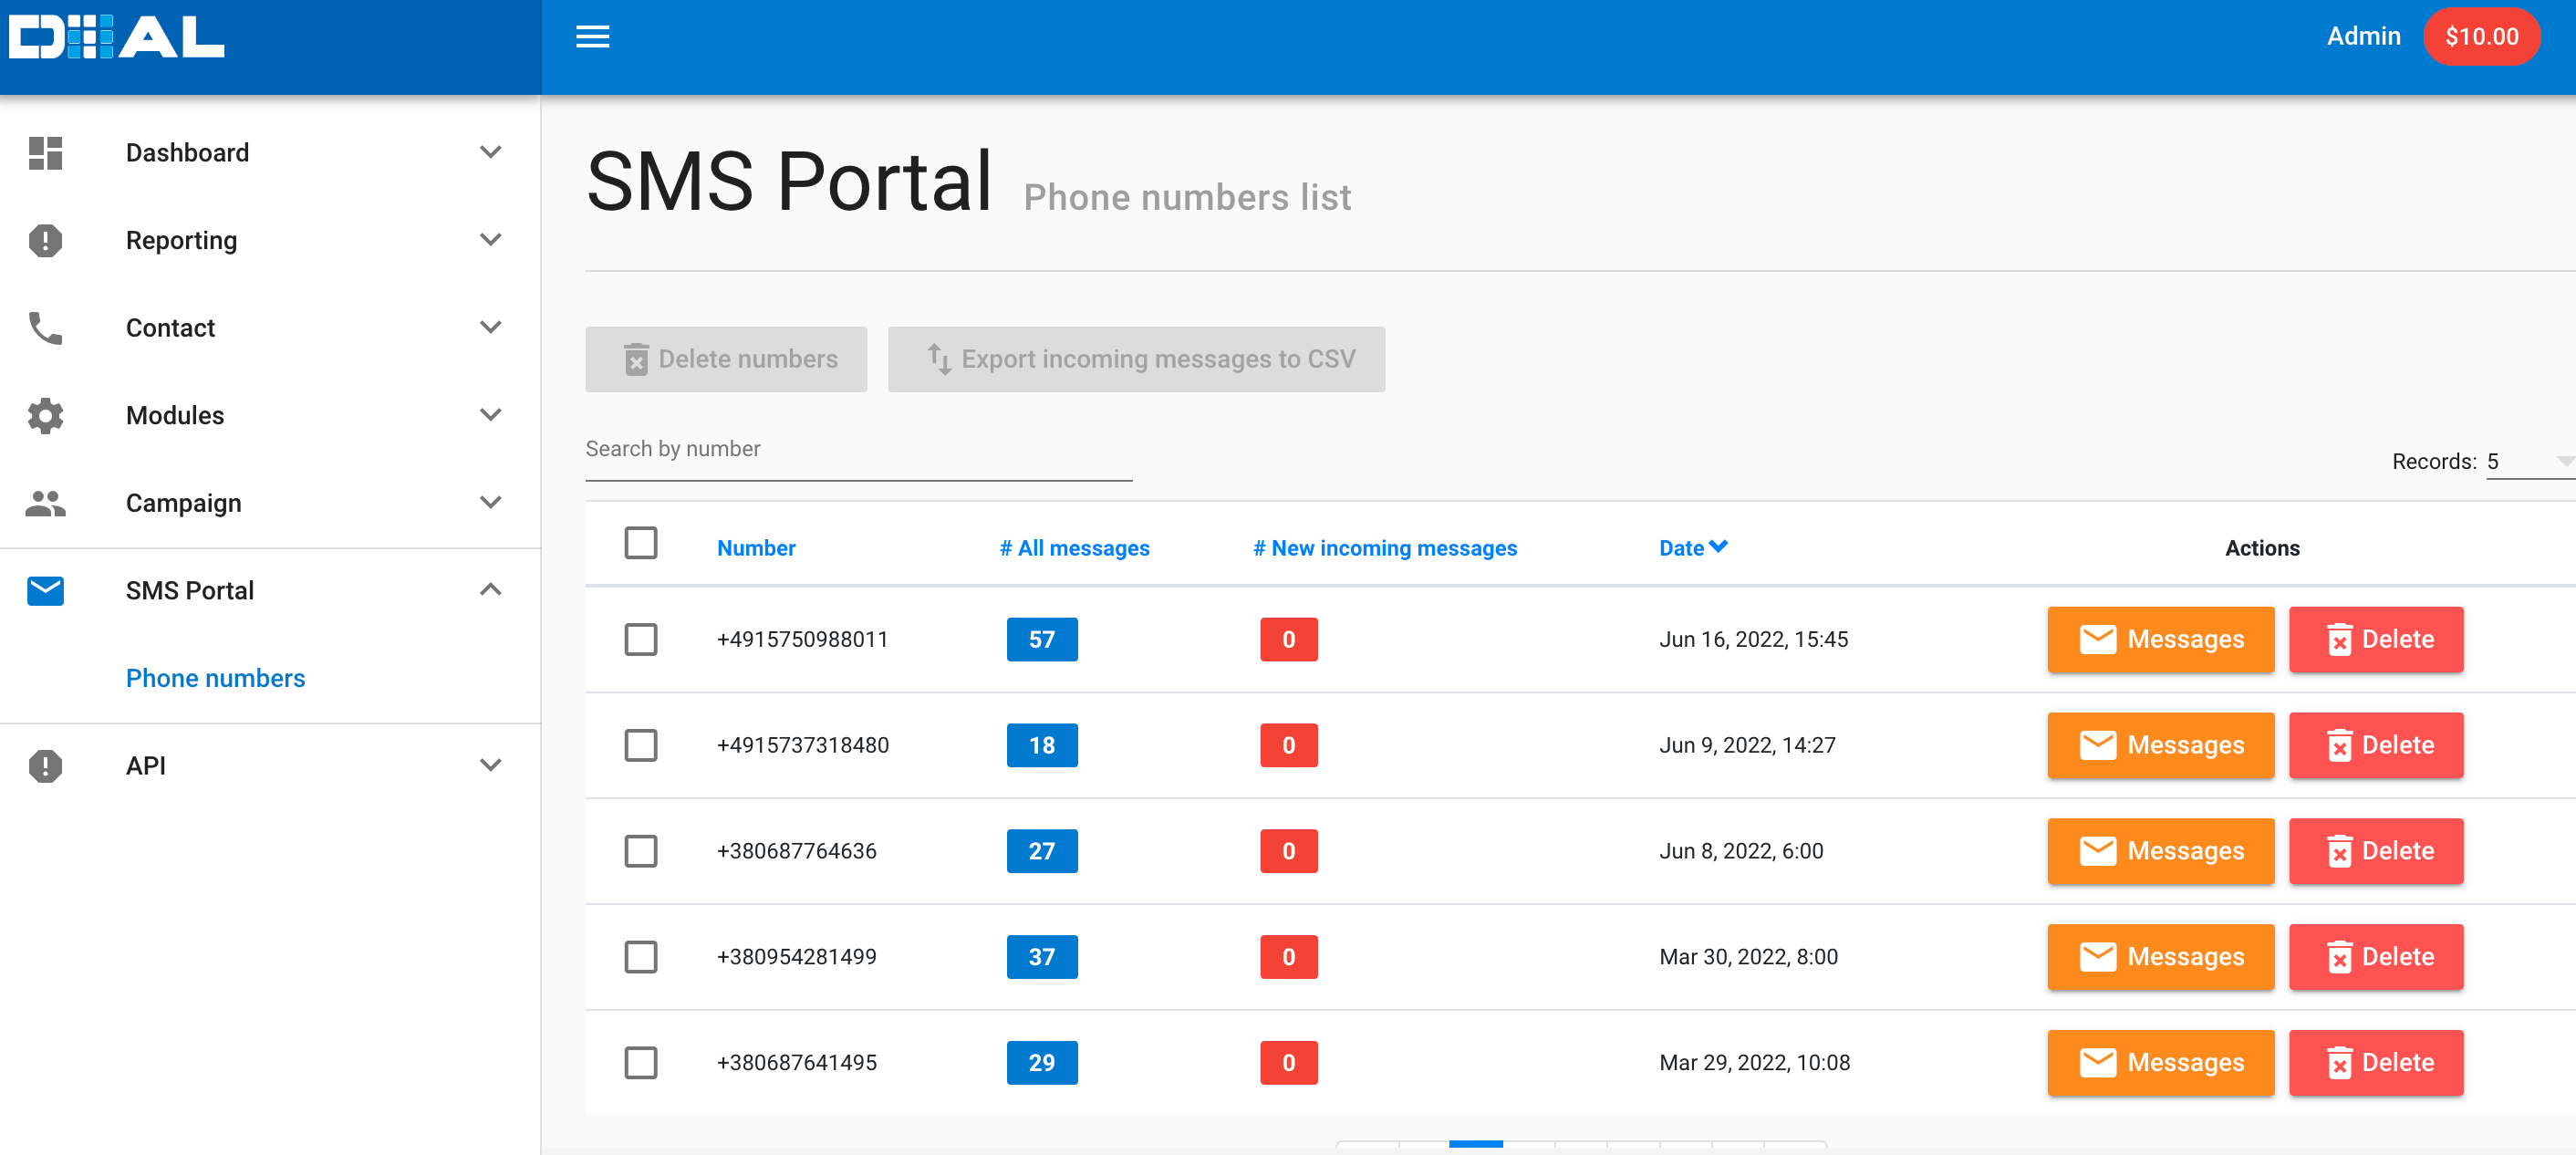Click the SMS Portal envelope icon
This screenshot has height=1155, width=2576.
tap(45, 590)
